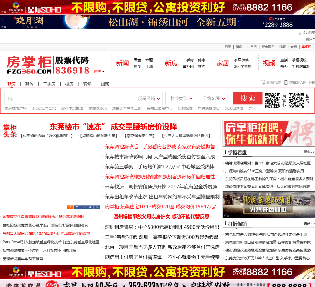Open article 碧桂园城央壹品匠心竖厅设计

[45, 225]
